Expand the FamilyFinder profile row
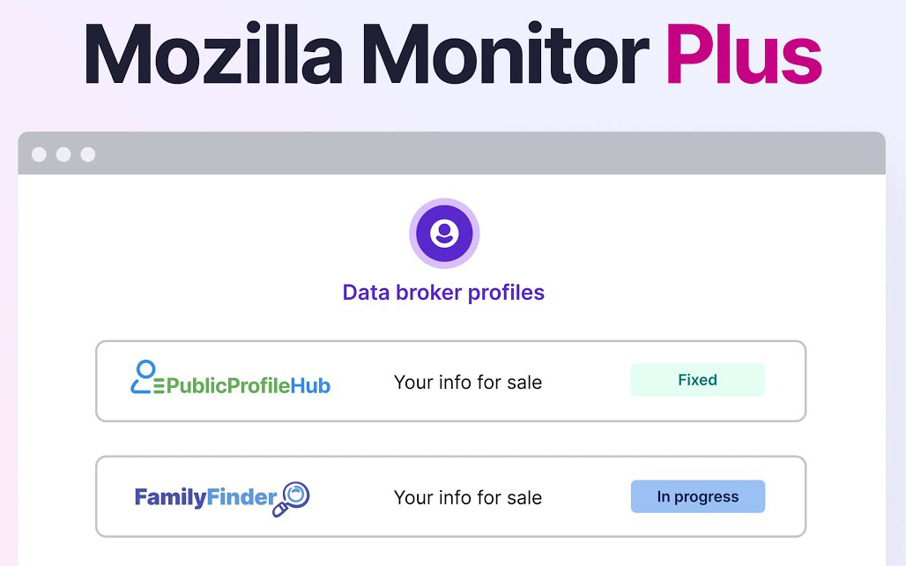The width and height of the screenshot is (906, 566). (451, 496)
